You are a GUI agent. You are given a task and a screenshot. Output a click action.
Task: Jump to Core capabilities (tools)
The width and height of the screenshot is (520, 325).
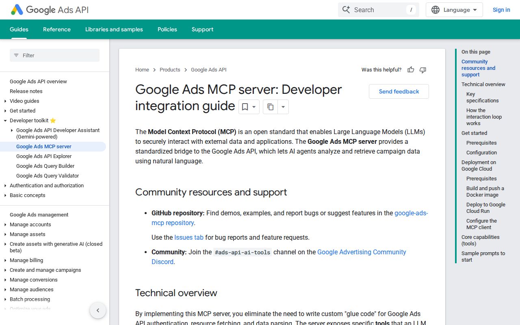click(481, 240)
